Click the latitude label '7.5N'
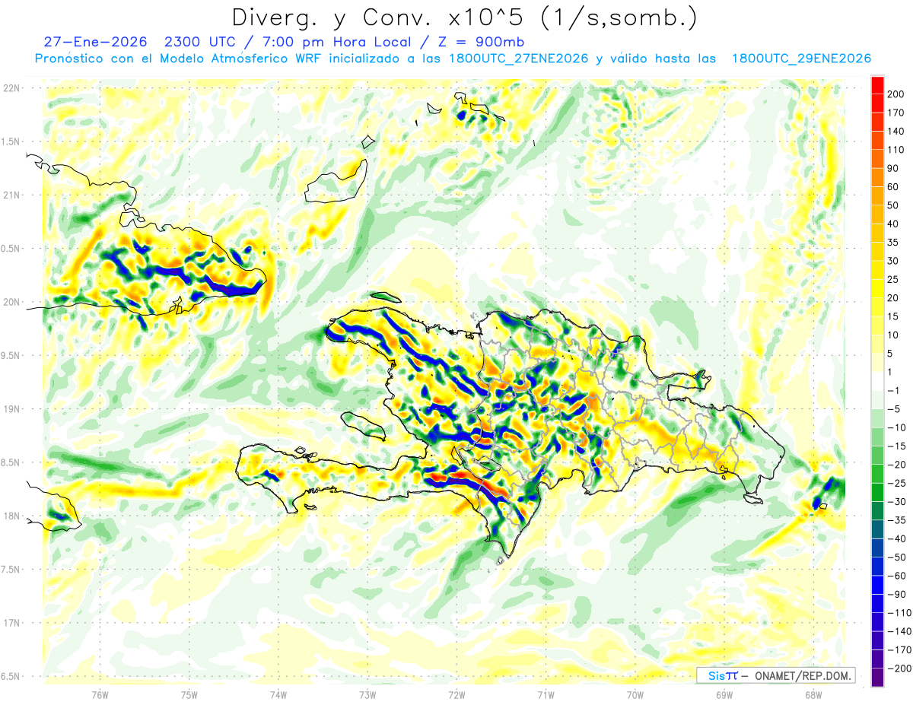This screenshot has height=705, width=913. pyautogui.click(x=10, y=570)
